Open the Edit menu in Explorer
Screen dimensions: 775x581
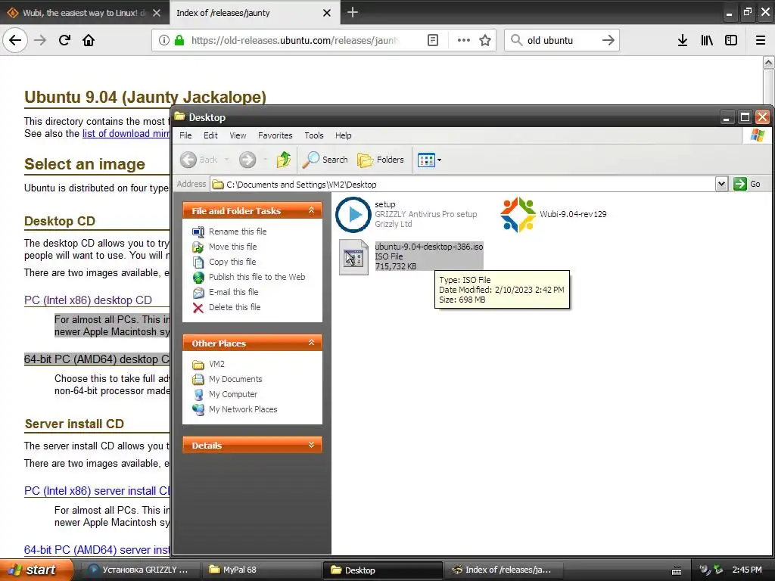(210, 135)
